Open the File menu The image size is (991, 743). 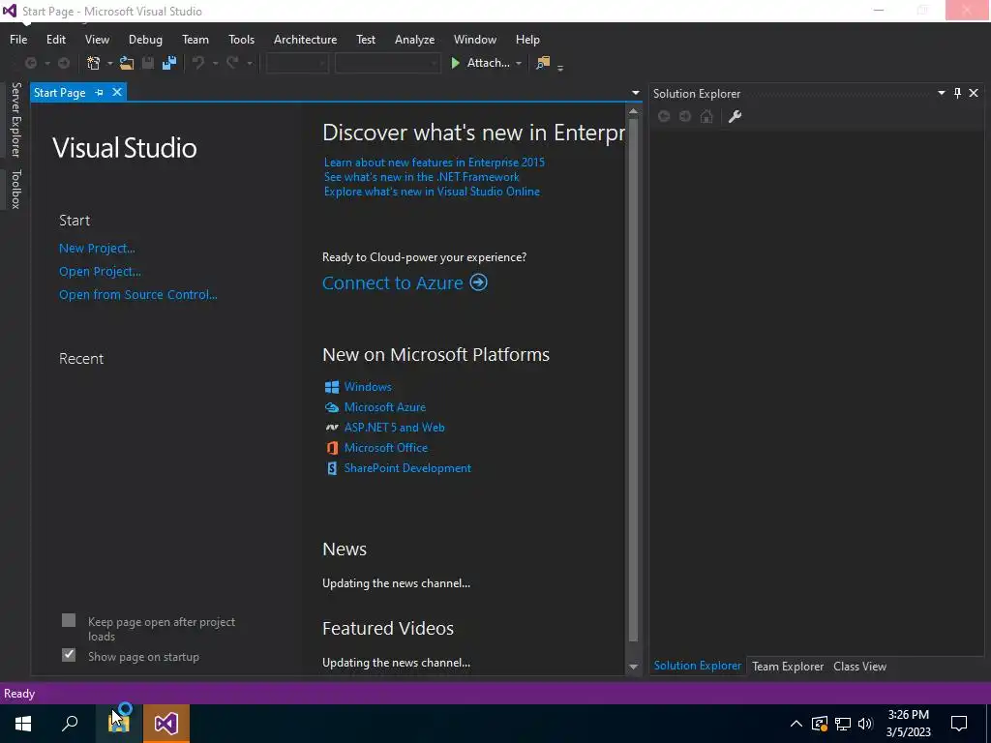click(18, 39)
